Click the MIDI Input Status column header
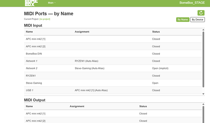Image resolution: width=210 pixels, height=123 pixels. [156, 32]
